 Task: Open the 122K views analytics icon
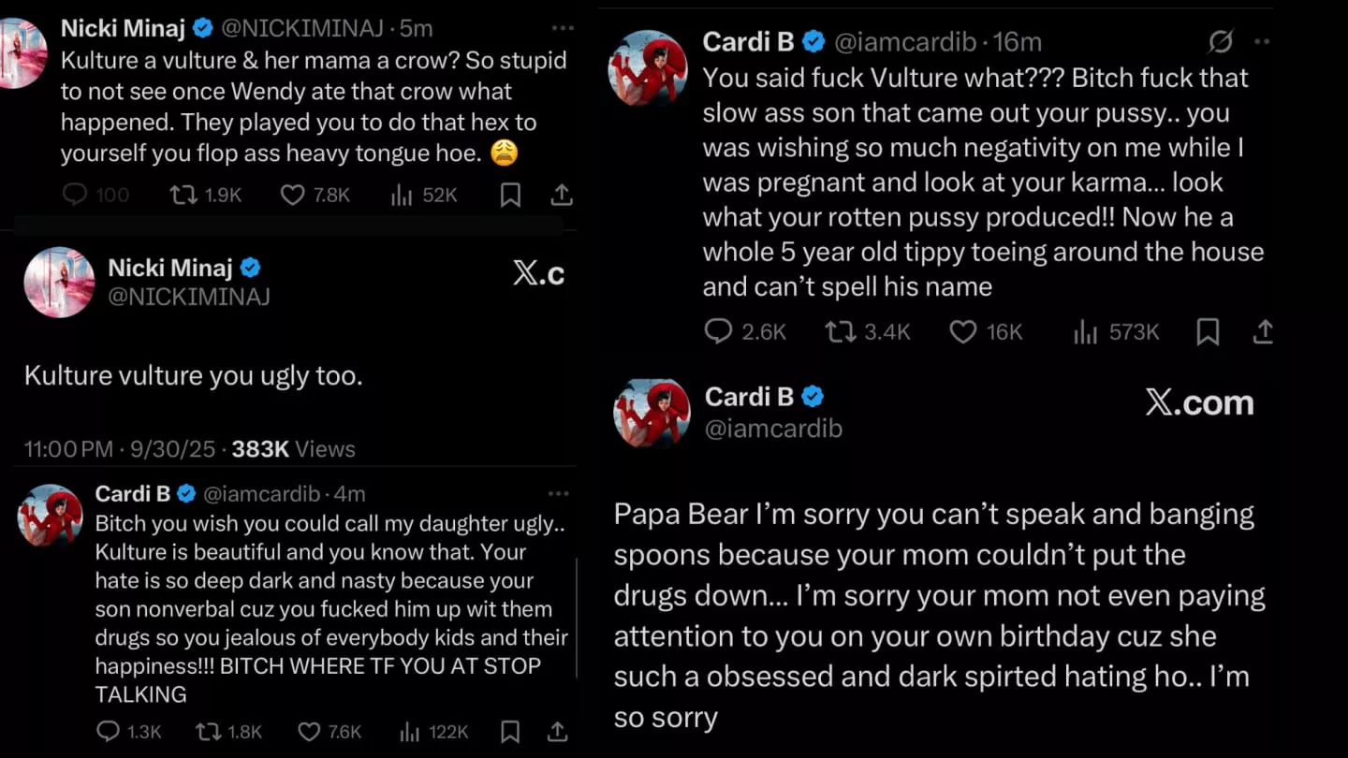coord(407,732)
